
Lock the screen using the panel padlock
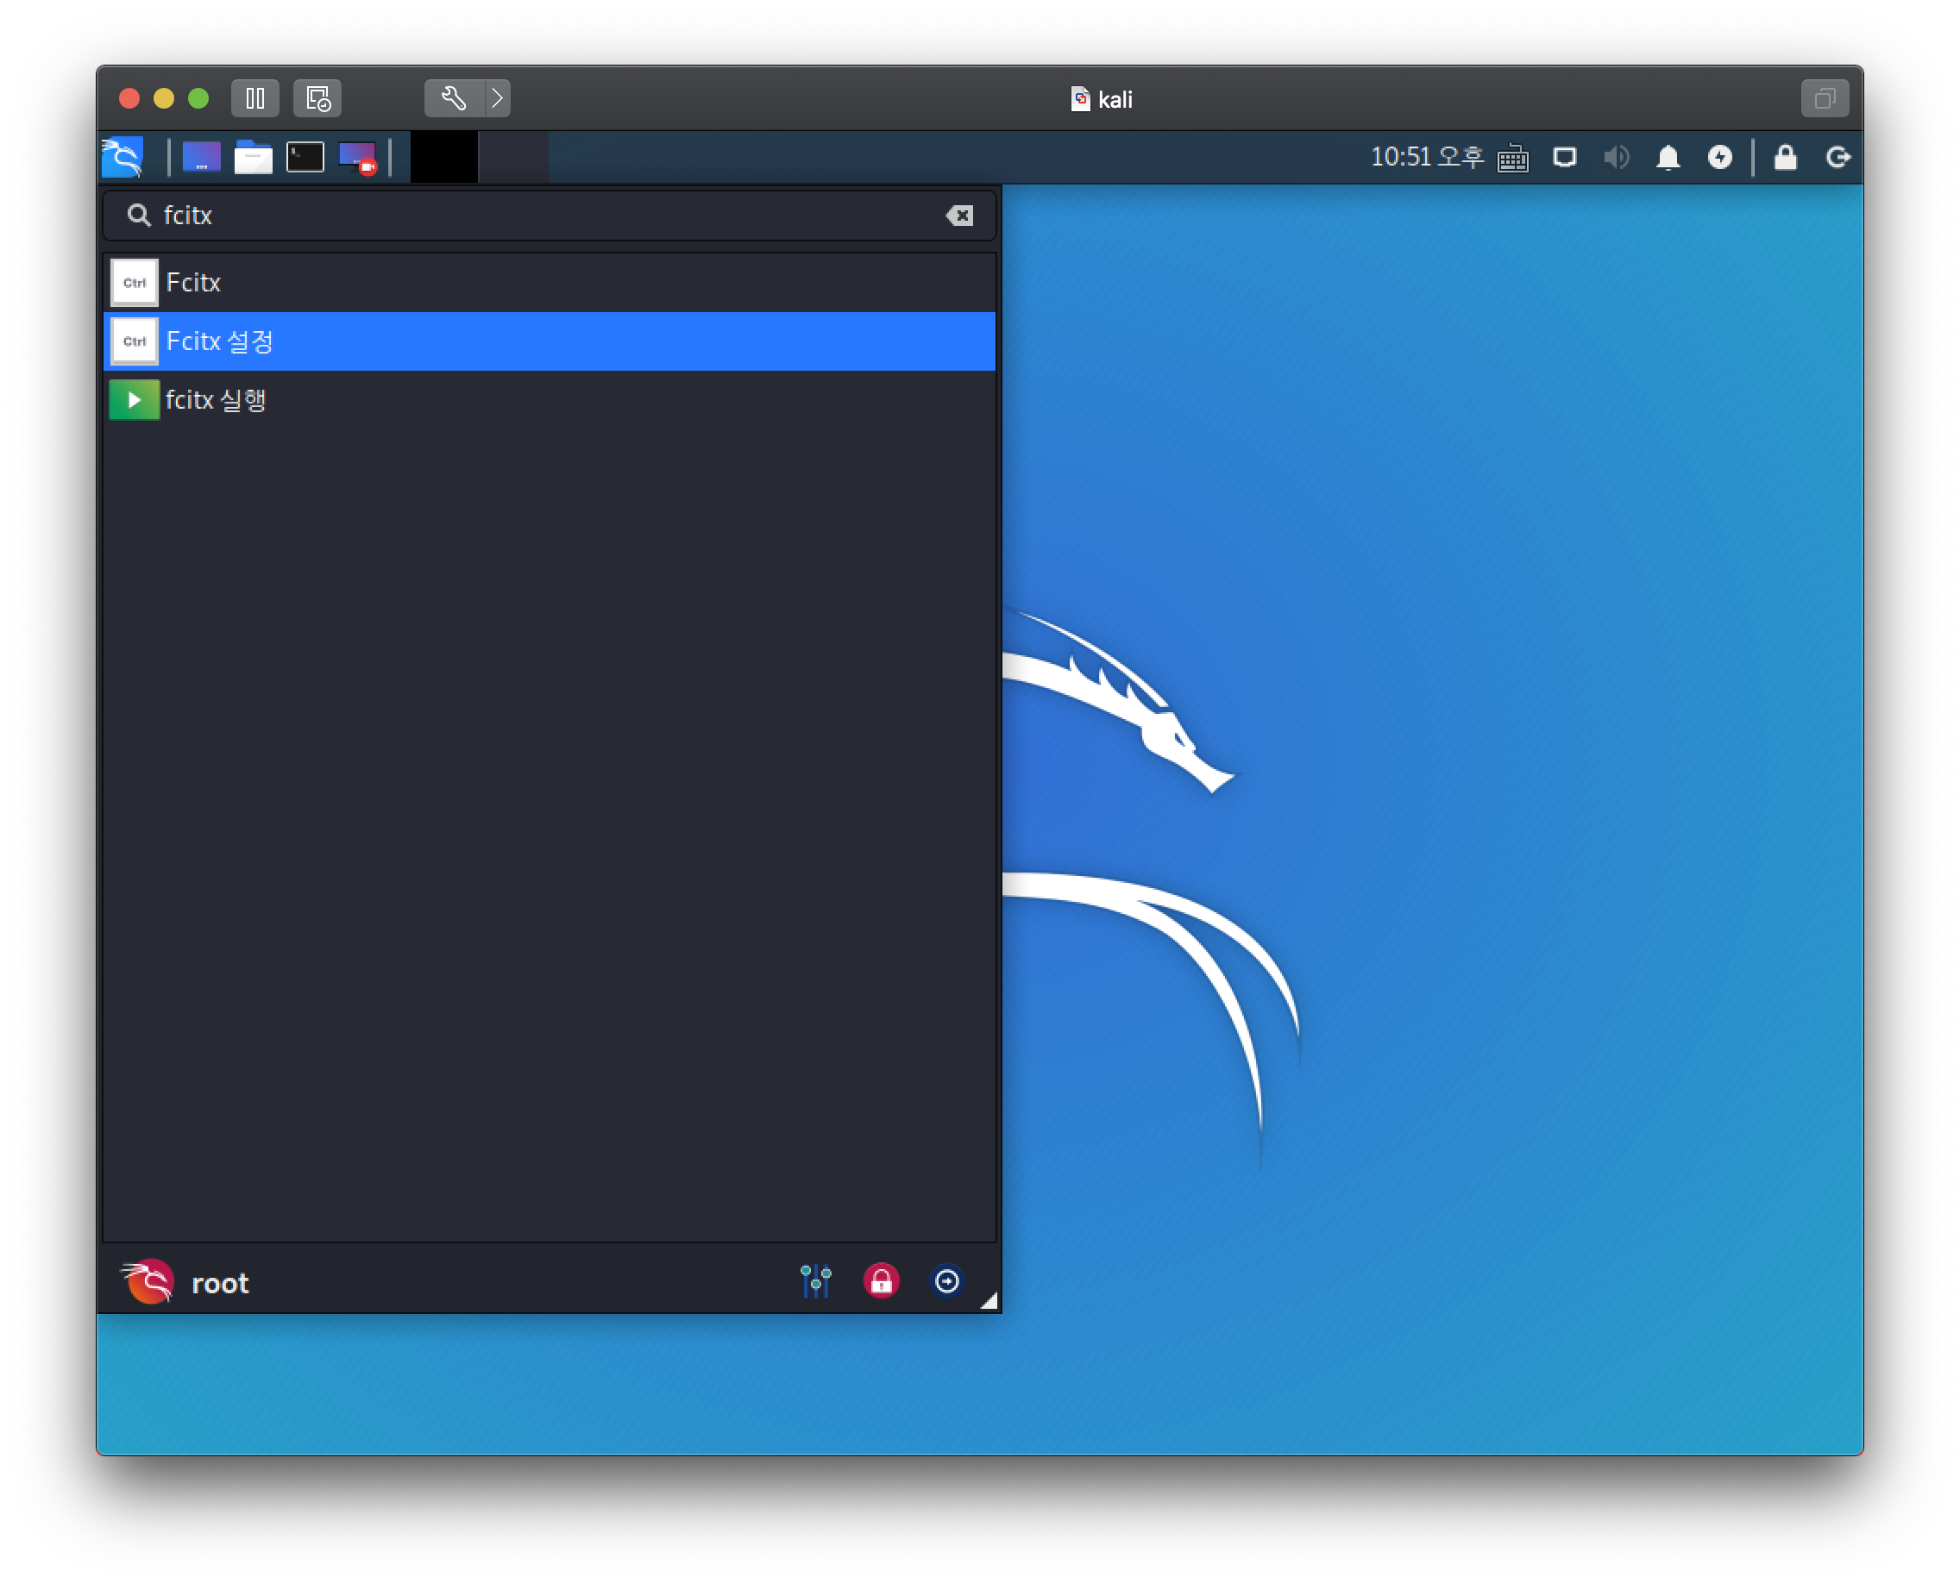[x=1786, y=157]
